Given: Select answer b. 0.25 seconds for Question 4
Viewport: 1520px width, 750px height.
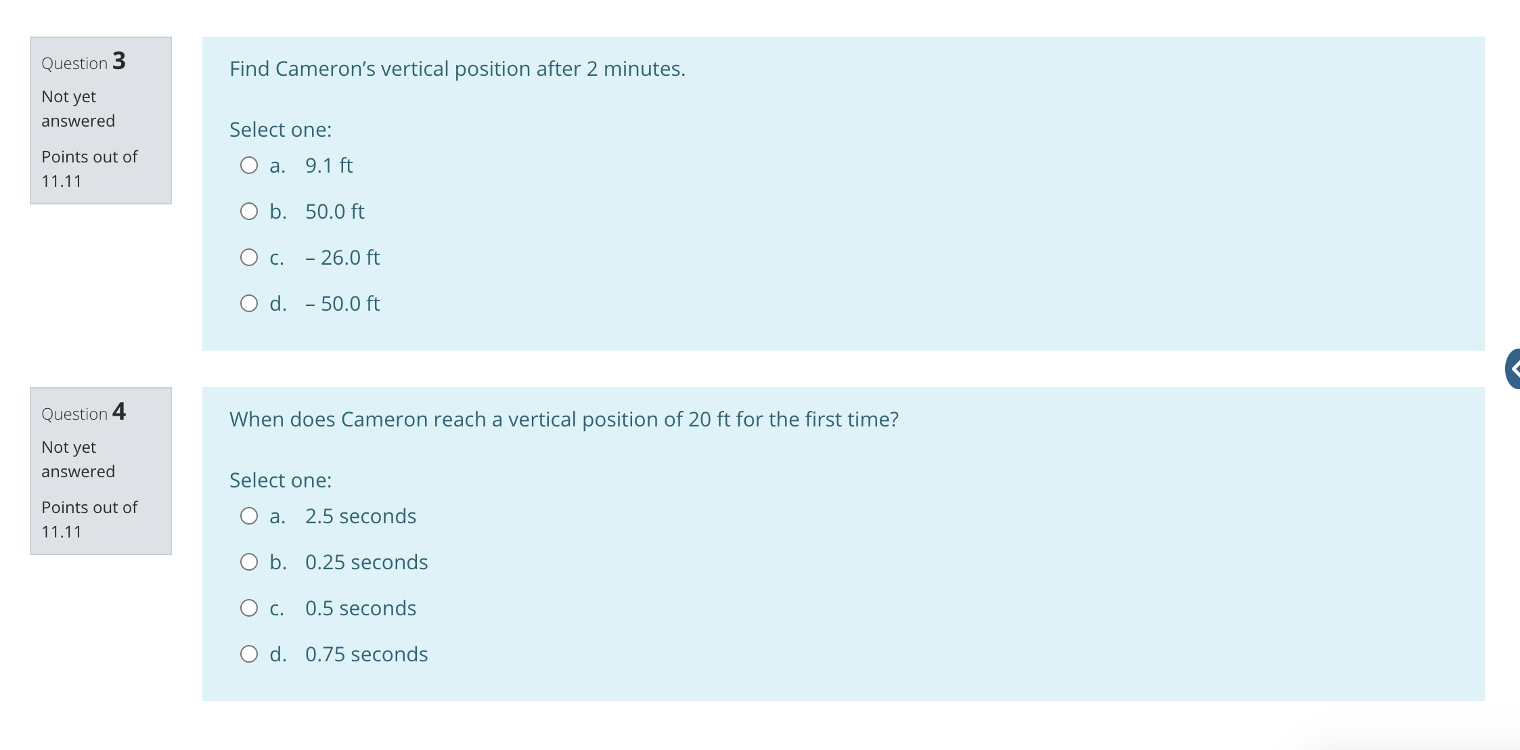Looking at the screenshot, I should (x=250, y=562).
